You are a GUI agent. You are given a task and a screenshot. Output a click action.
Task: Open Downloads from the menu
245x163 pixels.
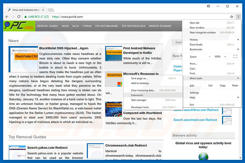pos(212,45)
